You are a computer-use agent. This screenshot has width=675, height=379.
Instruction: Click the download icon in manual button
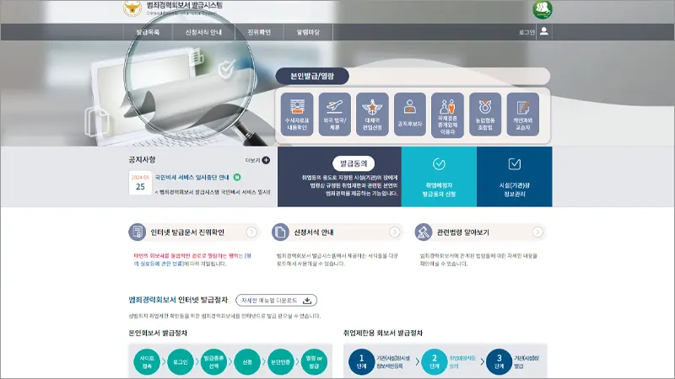[307, 301]
